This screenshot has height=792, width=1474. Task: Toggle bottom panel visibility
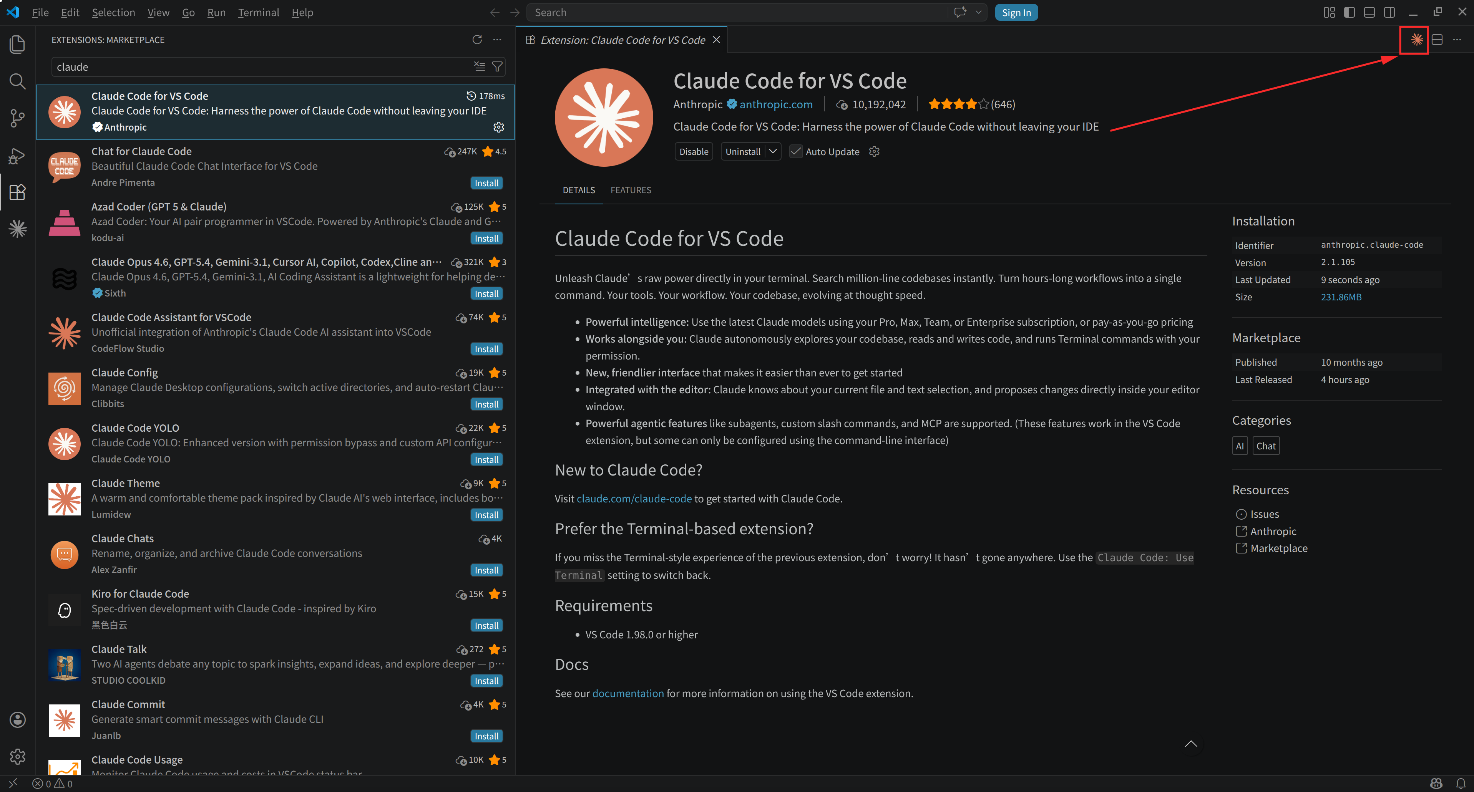[x=1369, y=13]
